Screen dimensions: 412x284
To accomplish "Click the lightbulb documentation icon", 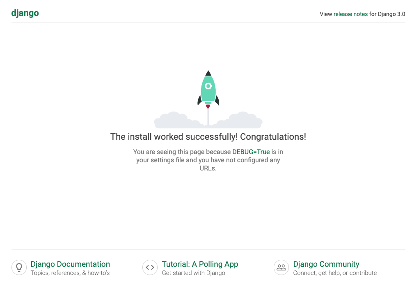I will click(x=19, y=268).
